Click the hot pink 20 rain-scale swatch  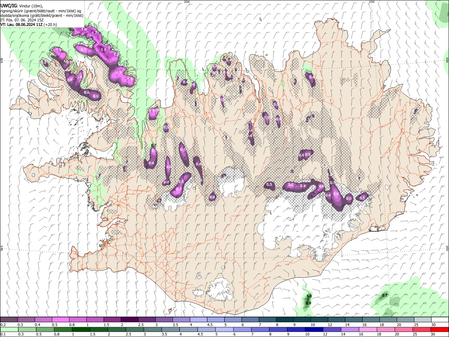click(403, 329)
